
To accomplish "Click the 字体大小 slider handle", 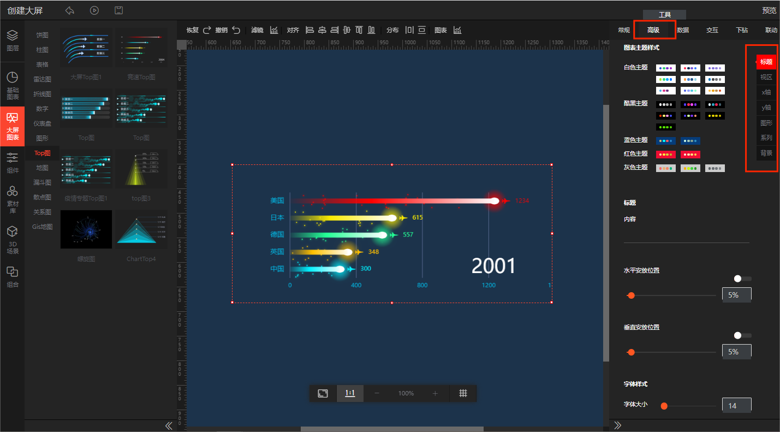I will pos(664,406).
